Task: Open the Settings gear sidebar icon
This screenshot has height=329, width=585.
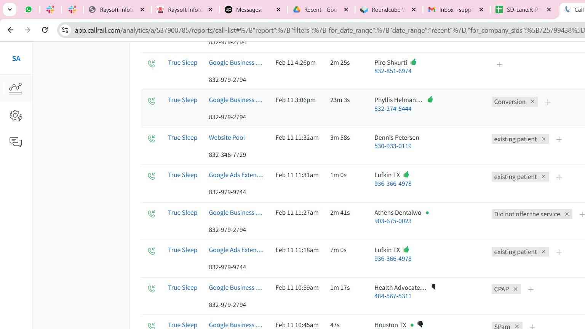Action: coord(16,115)
